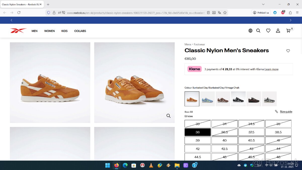
Task: Open the cart showing 6 items
Action: 288,30
